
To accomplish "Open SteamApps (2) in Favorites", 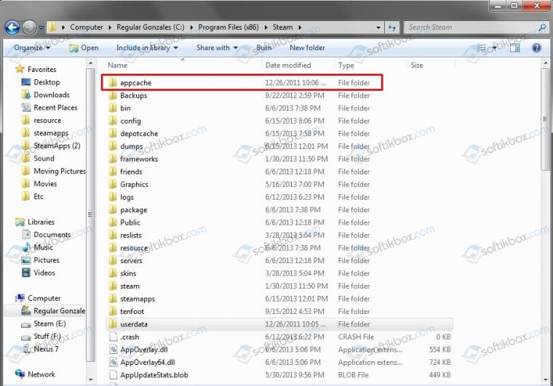I will 51,145.
